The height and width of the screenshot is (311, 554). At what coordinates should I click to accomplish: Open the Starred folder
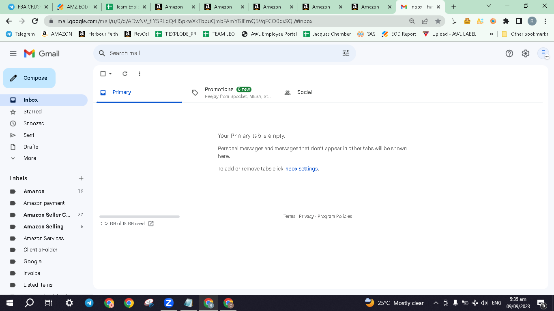point(44,112)
